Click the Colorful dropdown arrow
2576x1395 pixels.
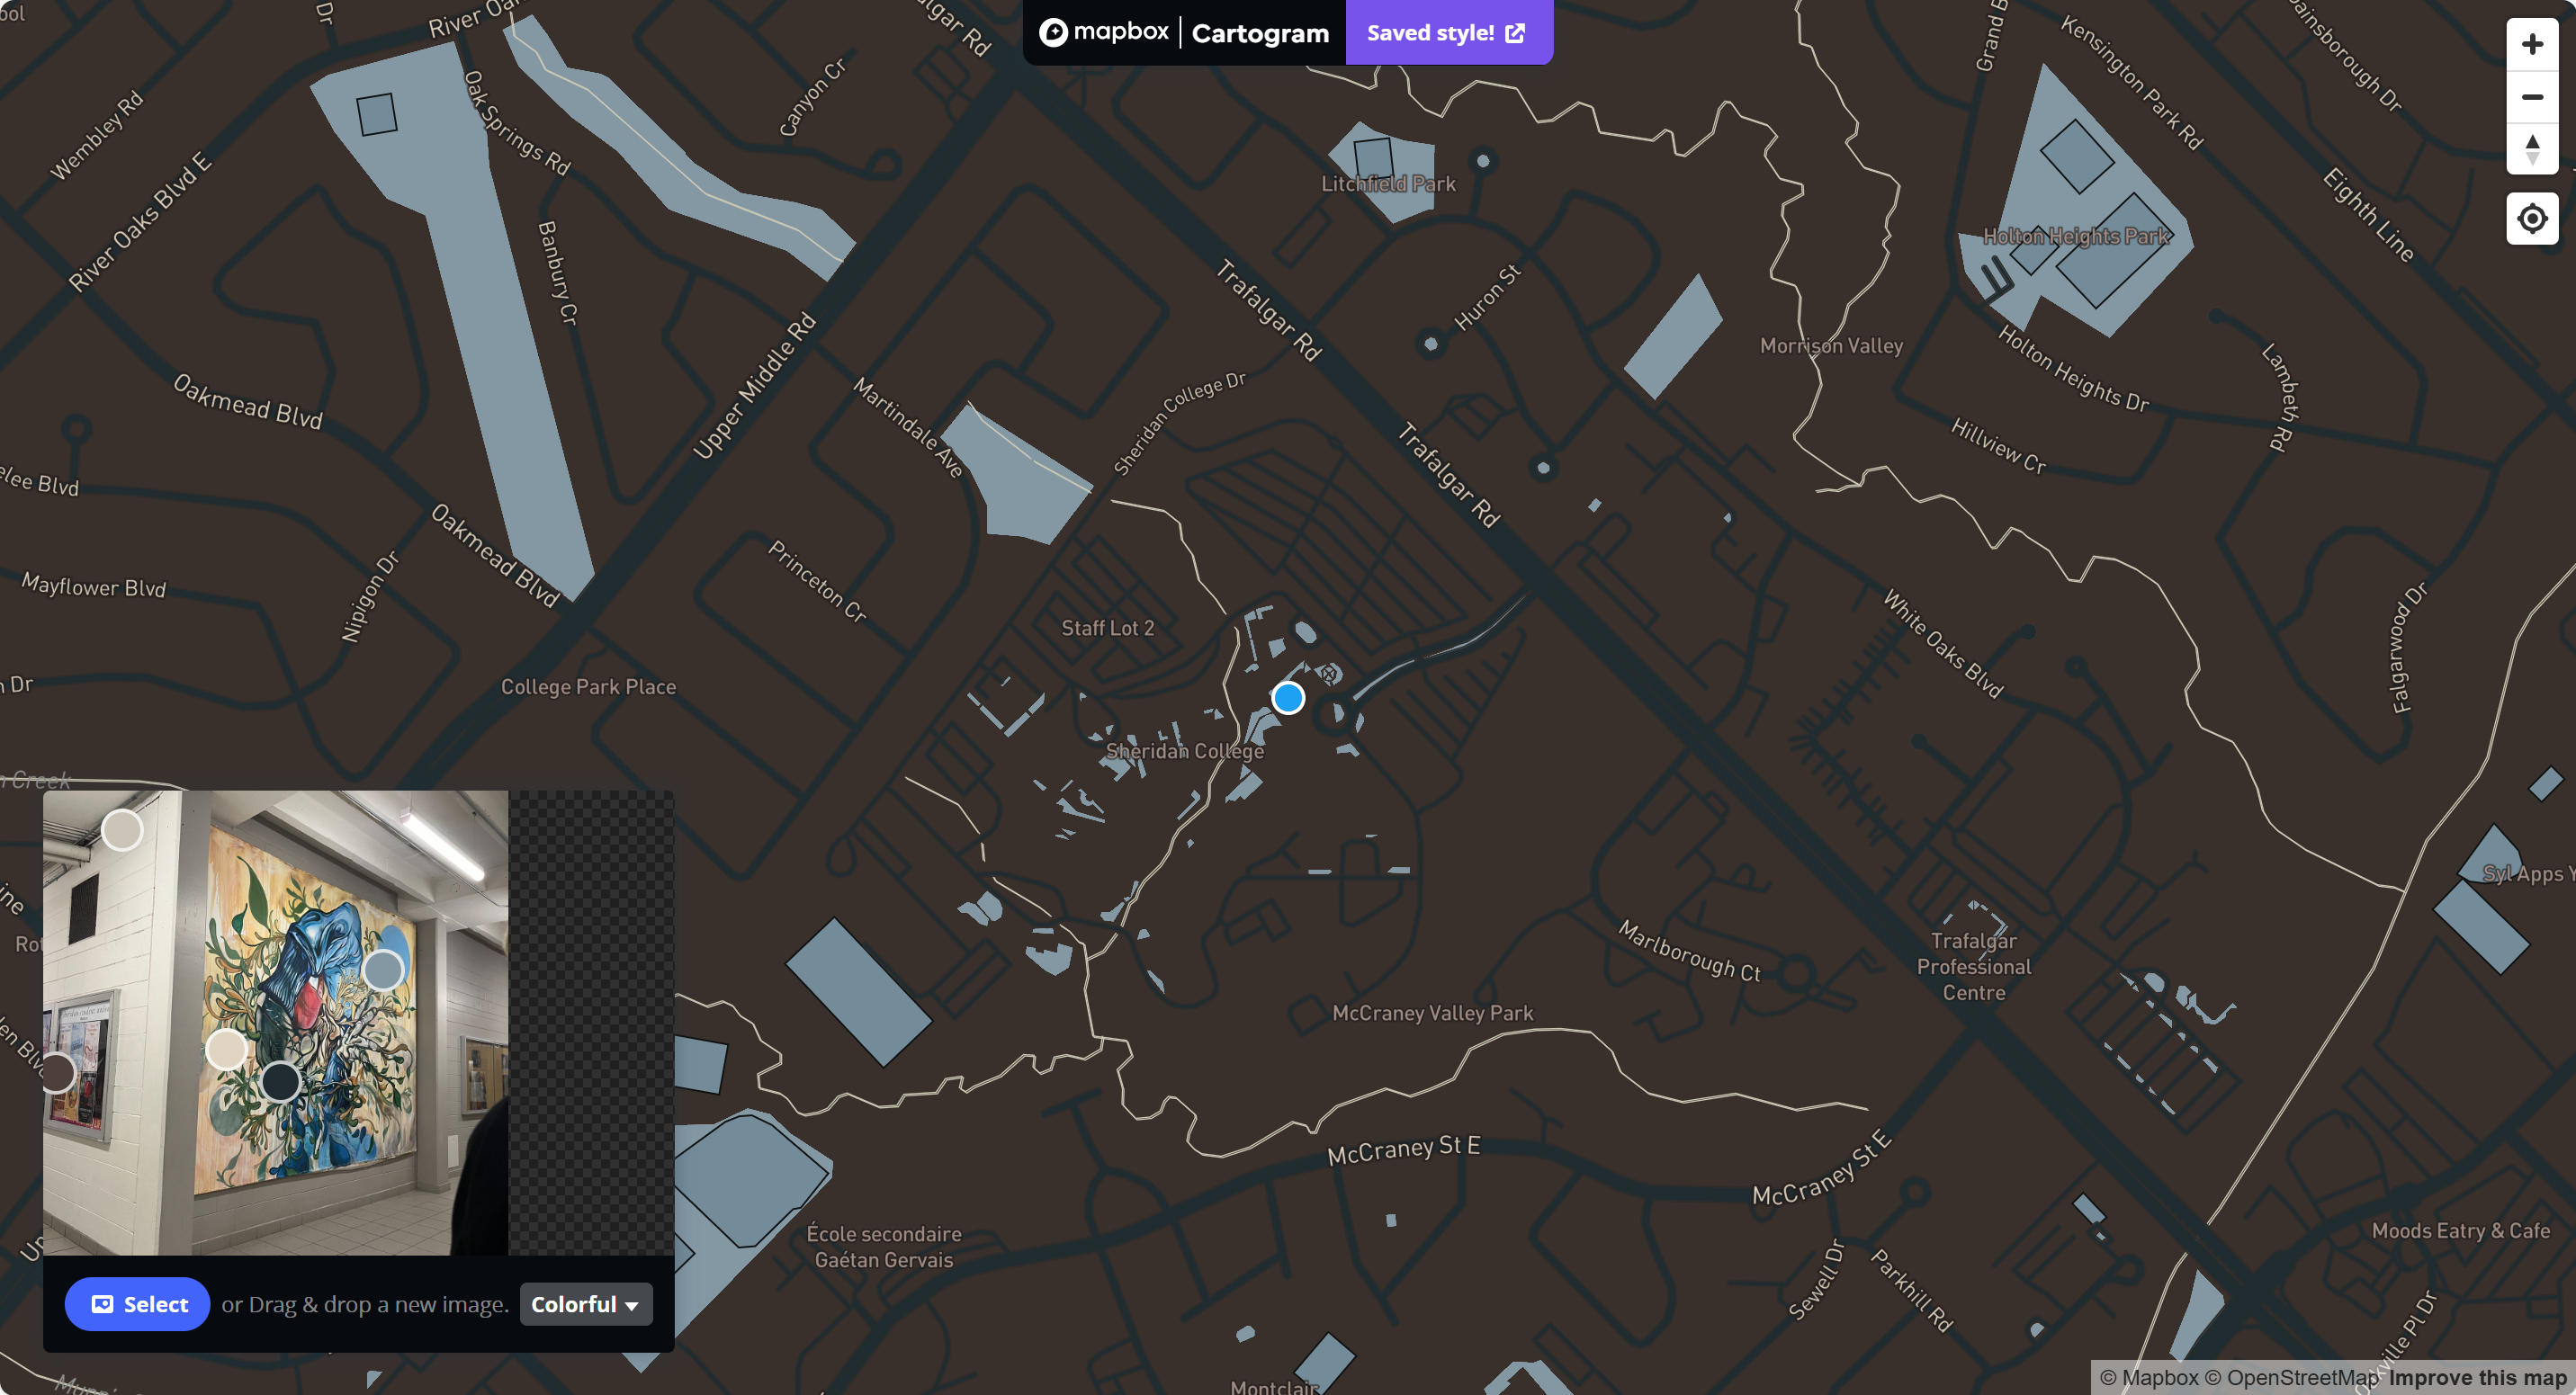[x=631, y=1305]
